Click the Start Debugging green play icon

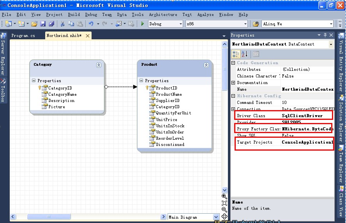[142, 24]
